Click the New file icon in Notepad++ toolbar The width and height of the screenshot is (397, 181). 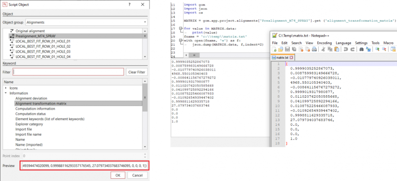274,49
